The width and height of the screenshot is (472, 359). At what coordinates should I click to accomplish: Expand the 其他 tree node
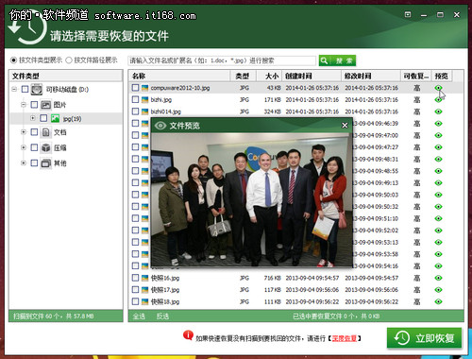coord(24,163)
